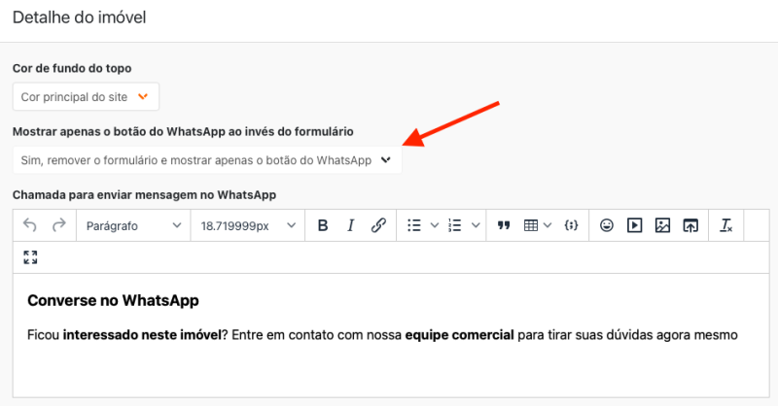Open the 'Cor principal do site' dropdown

86,97
